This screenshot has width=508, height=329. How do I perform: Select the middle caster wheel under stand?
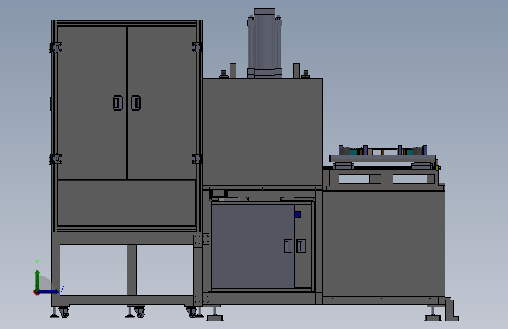(139, 312)
